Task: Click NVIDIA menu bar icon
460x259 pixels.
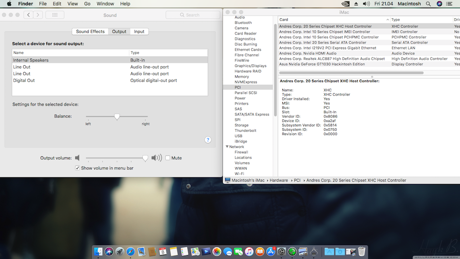Action: pos(345,4)
